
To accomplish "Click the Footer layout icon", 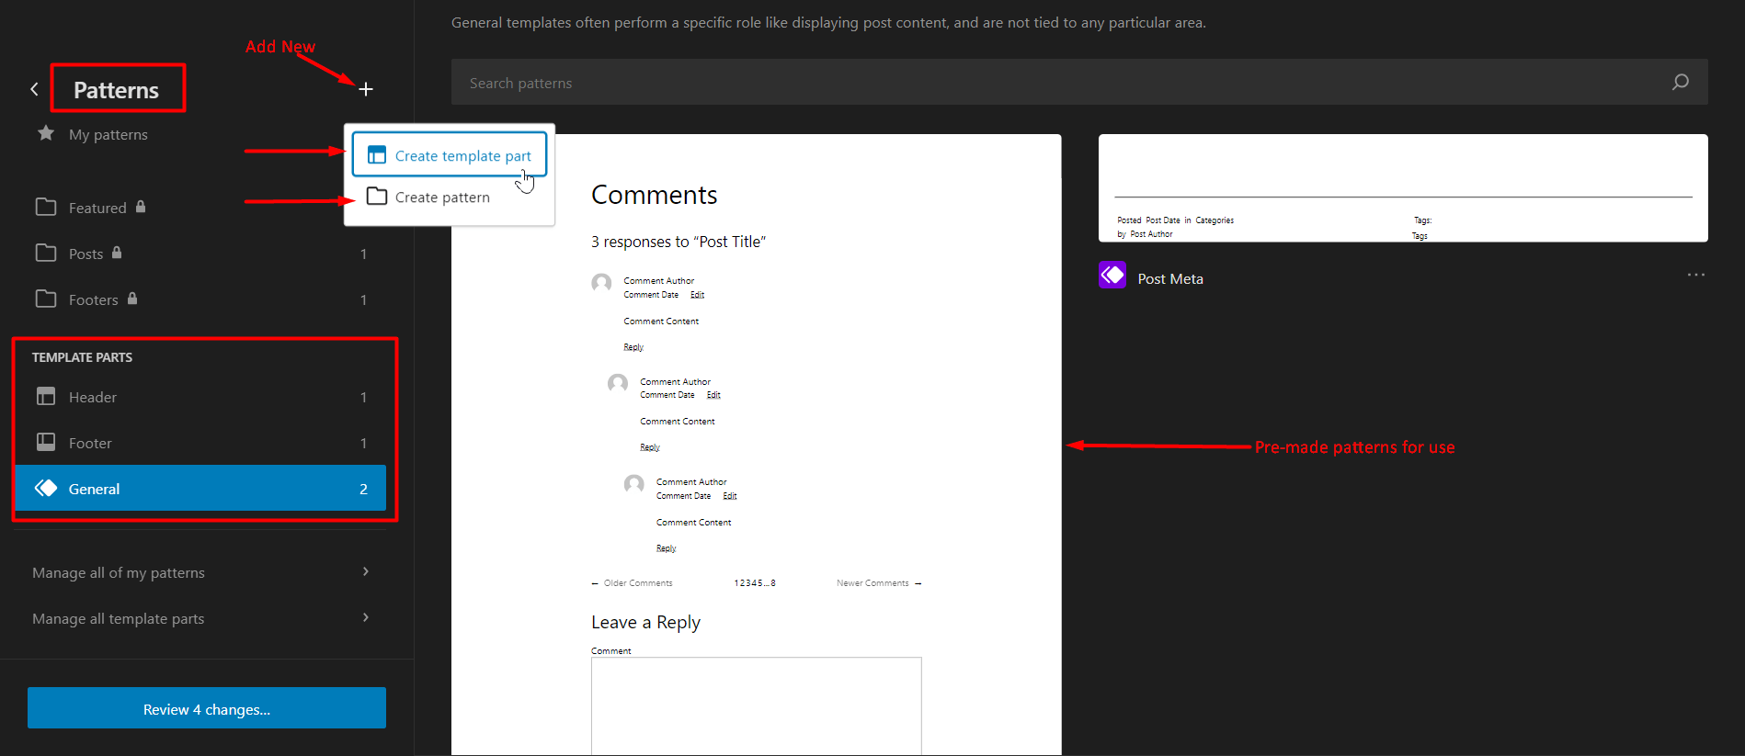I will click(46, 442).
